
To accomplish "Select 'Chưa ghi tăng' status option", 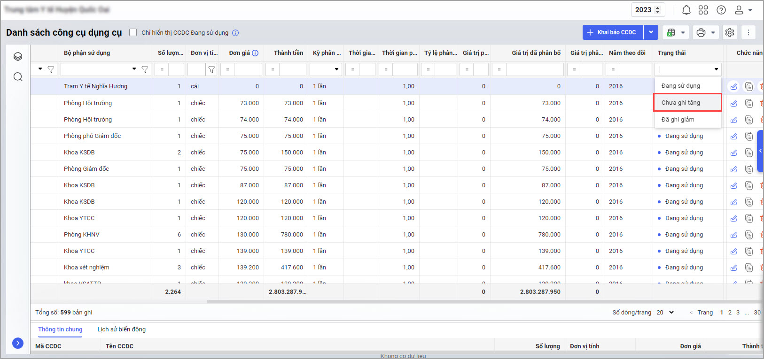I will 687,103.
